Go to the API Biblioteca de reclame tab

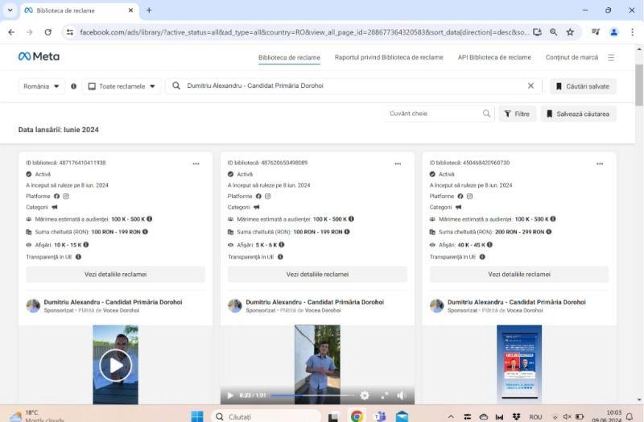493,58
